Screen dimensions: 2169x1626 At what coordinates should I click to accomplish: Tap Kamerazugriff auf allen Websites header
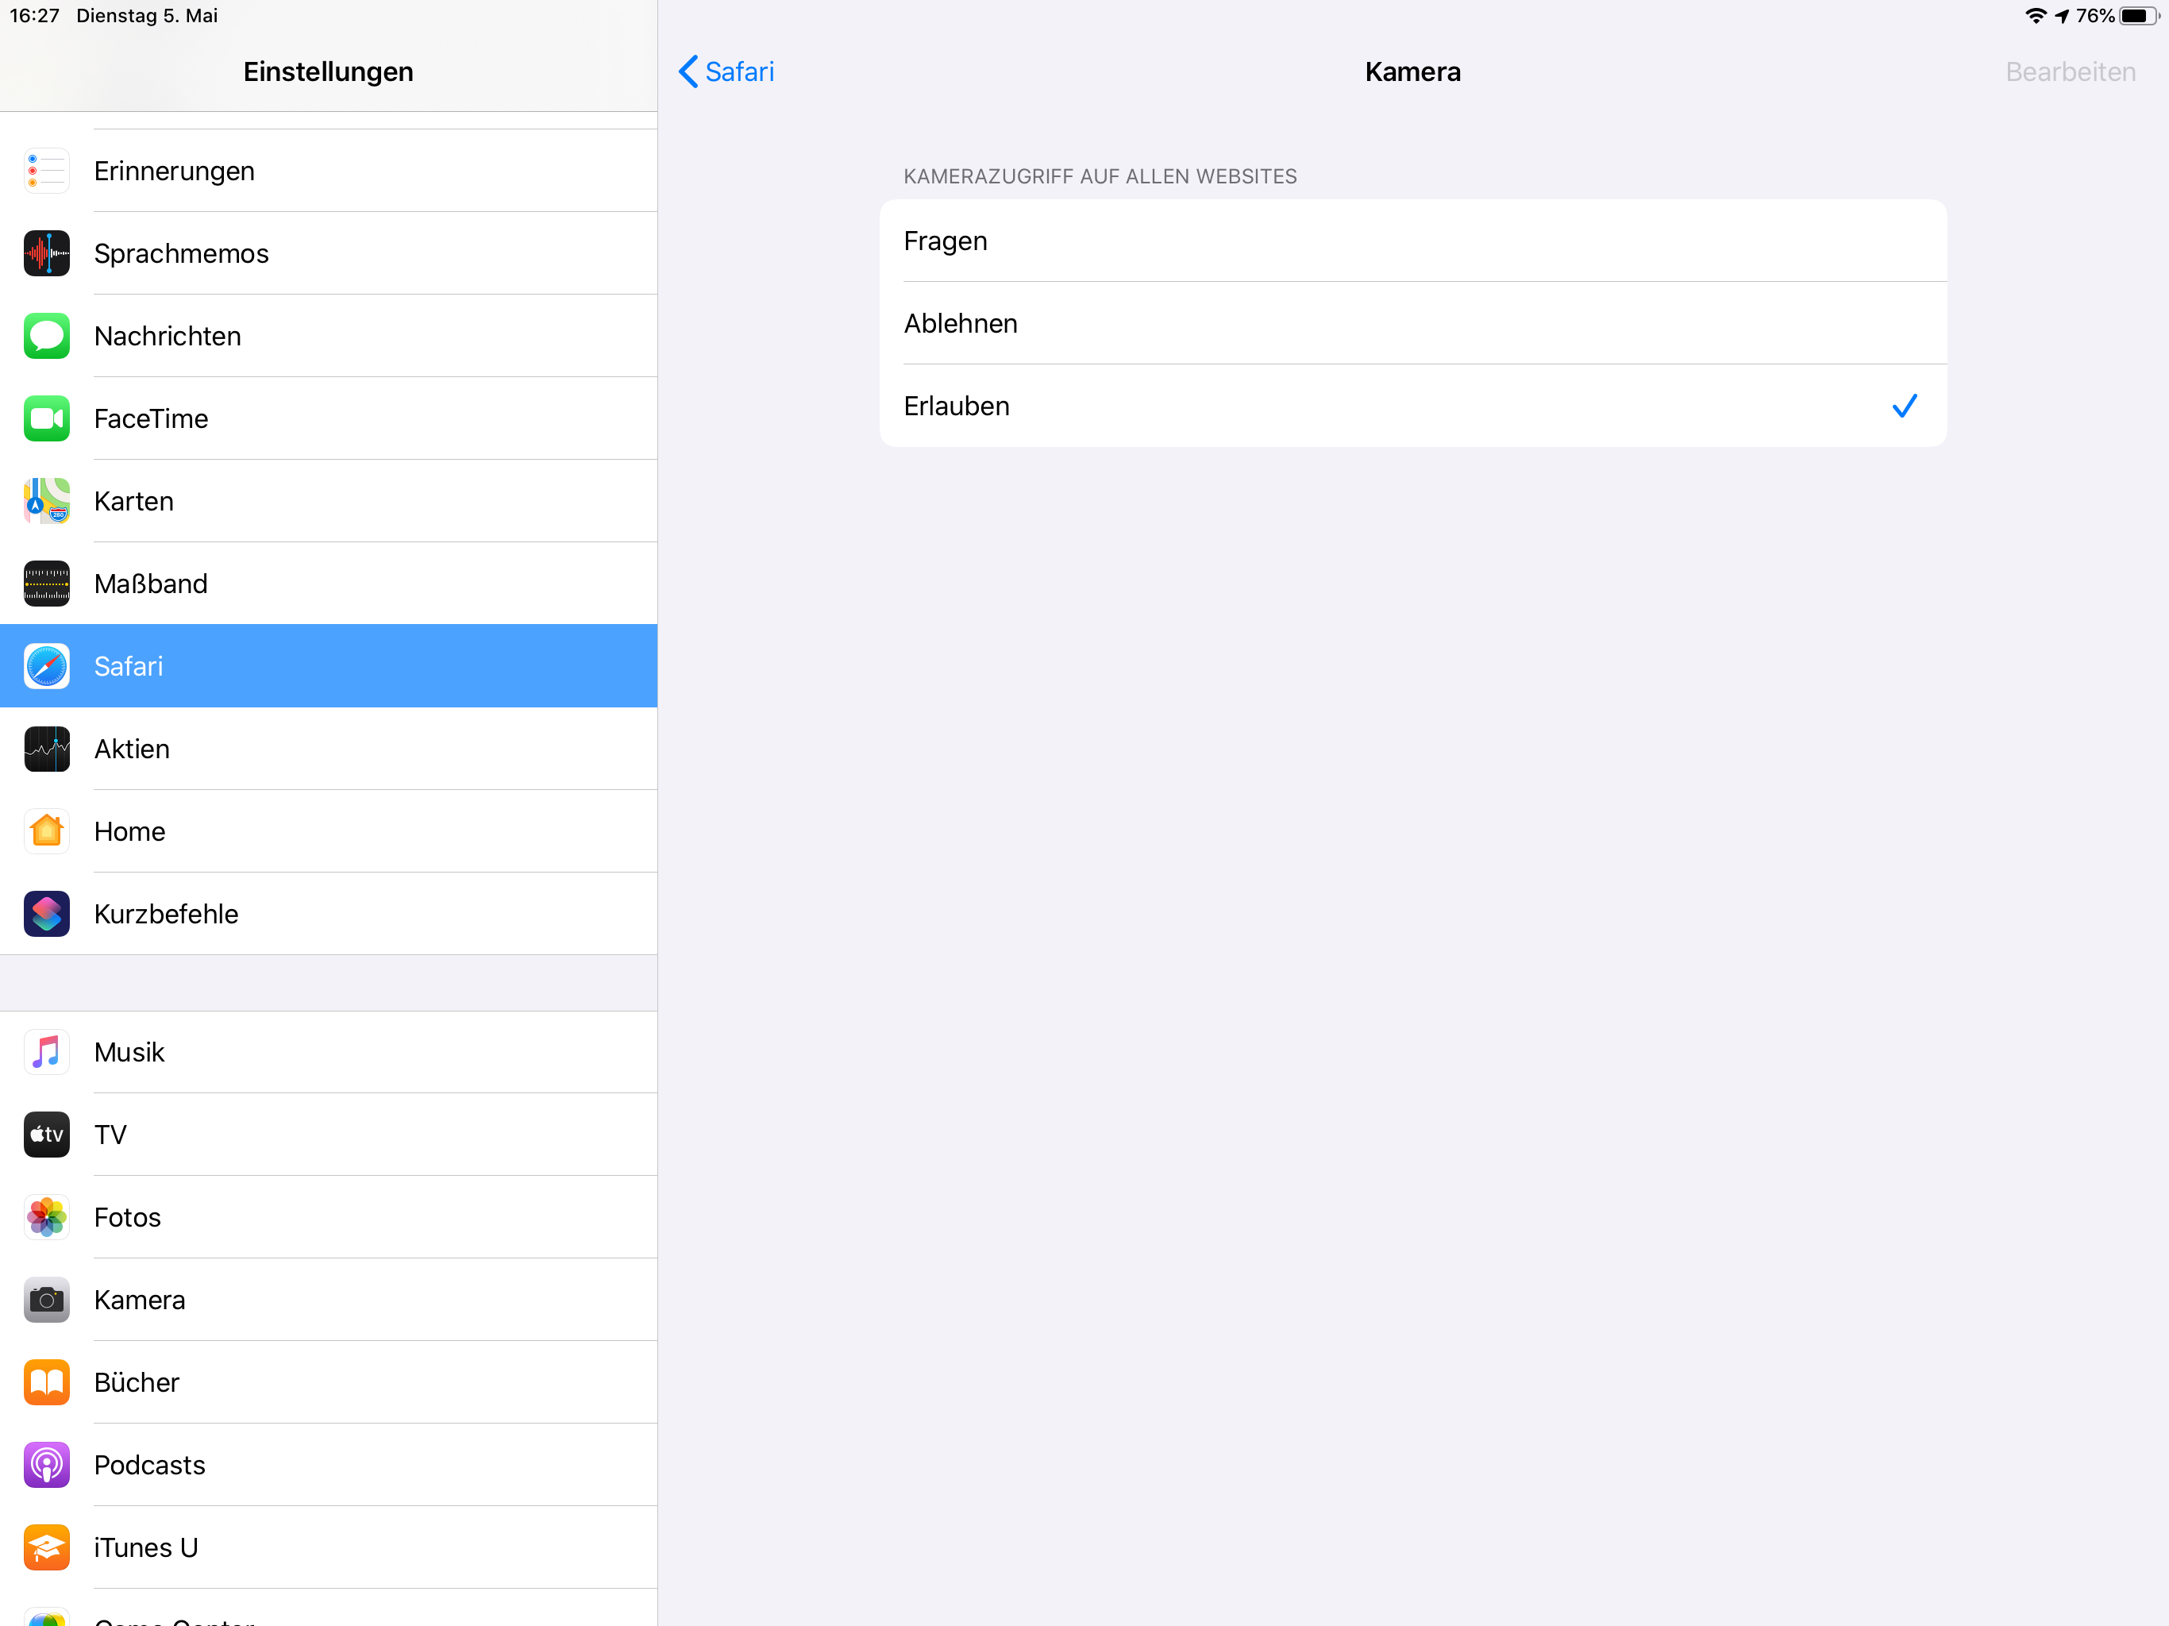click(x=1100, y=176)
